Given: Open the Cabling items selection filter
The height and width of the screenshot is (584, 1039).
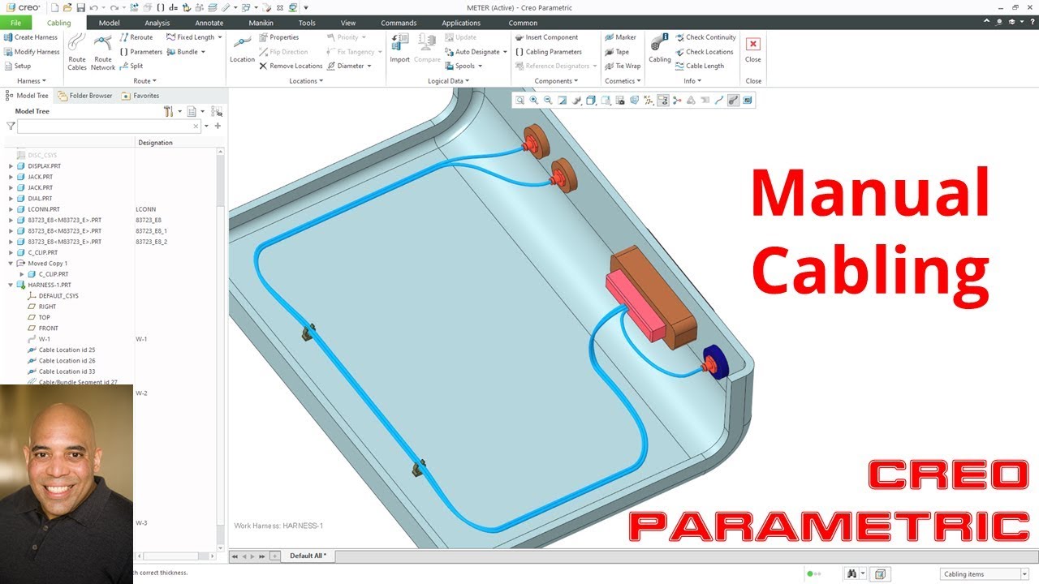Looking at the screenshot, I should click(x=985, y=574).
